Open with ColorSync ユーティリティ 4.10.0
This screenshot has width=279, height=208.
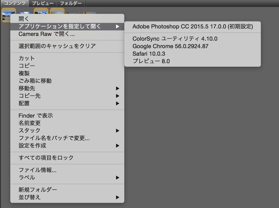(x=193, y=38)
